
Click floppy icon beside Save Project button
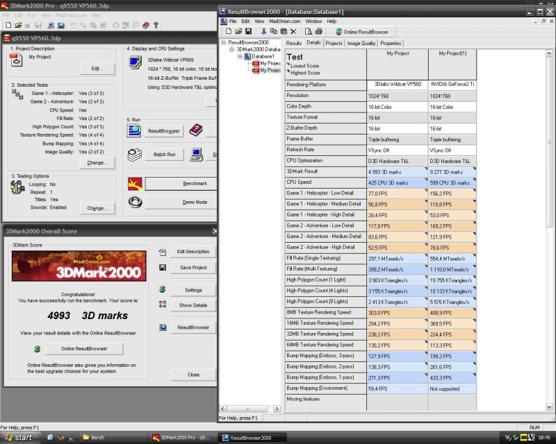[163, 268]
